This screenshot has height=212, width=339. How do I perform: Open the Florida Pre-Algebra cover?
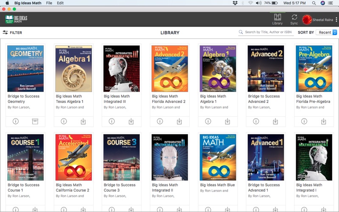314,69
